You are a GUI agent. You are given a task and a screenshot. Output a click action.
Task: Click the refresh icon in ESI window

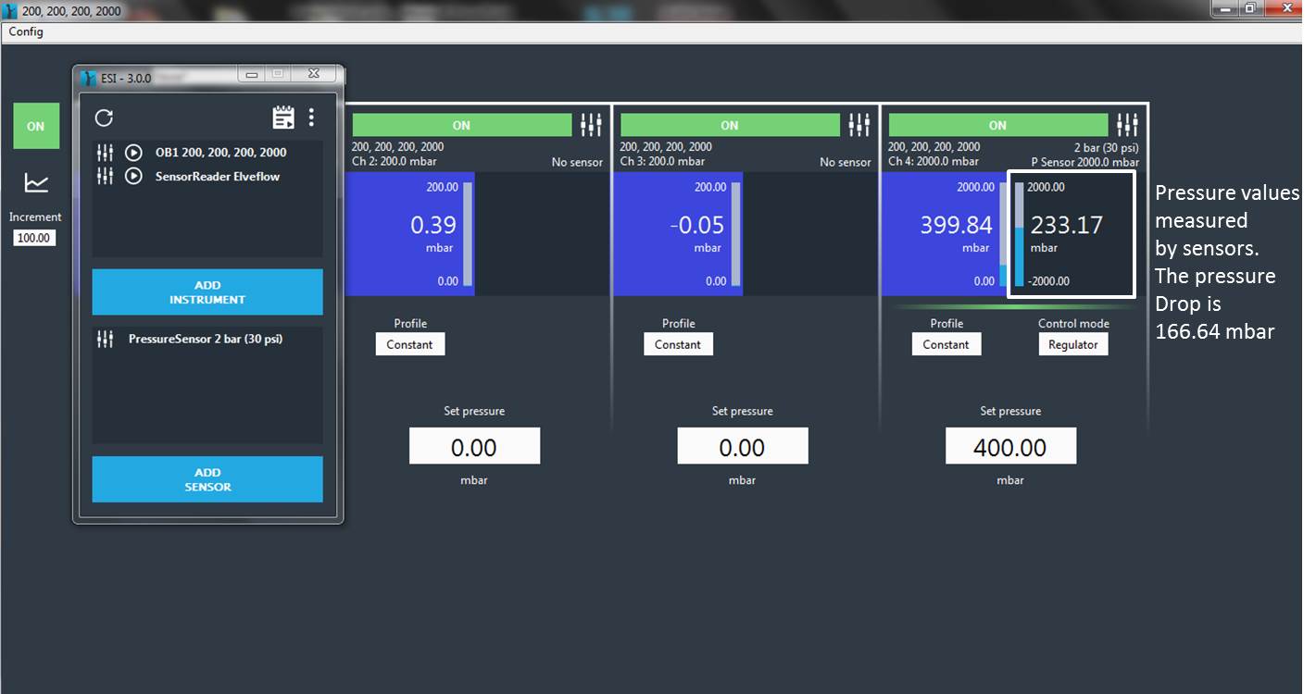[x=105, y=118]
